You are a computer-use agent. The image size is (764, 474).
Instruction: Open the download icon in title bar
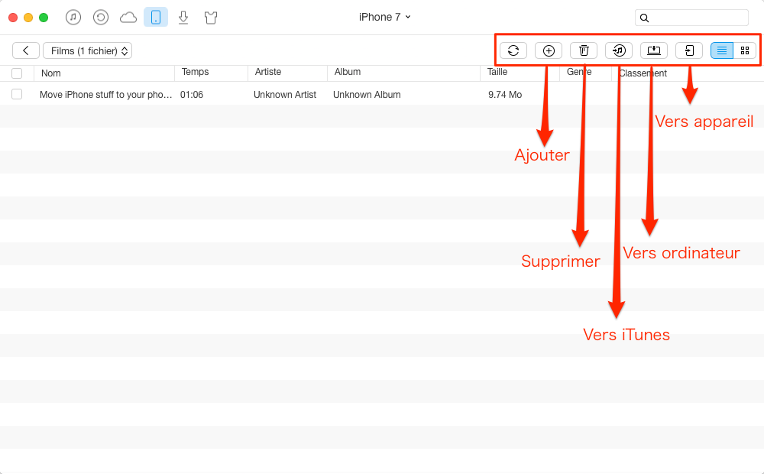183,18
